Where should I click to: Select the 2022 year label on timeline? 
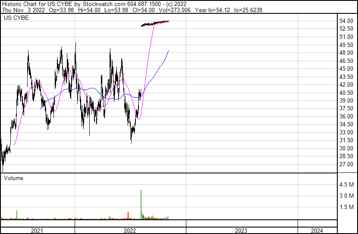[130, 231]
